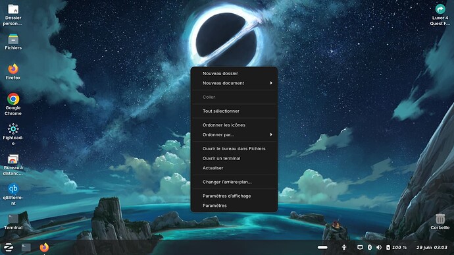Image resolution: width=454 pixels, height=255 pixels.
Task: Choose Nouveau dossier from context menu
Action: coord(234,74)
